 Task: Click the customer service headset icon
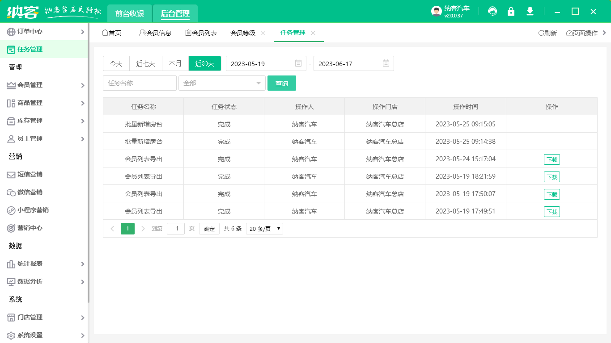(492, 11)
